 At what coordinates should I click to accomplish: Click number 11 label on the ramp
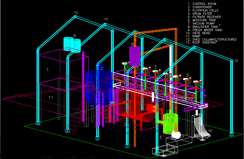(x=51, y=97)
